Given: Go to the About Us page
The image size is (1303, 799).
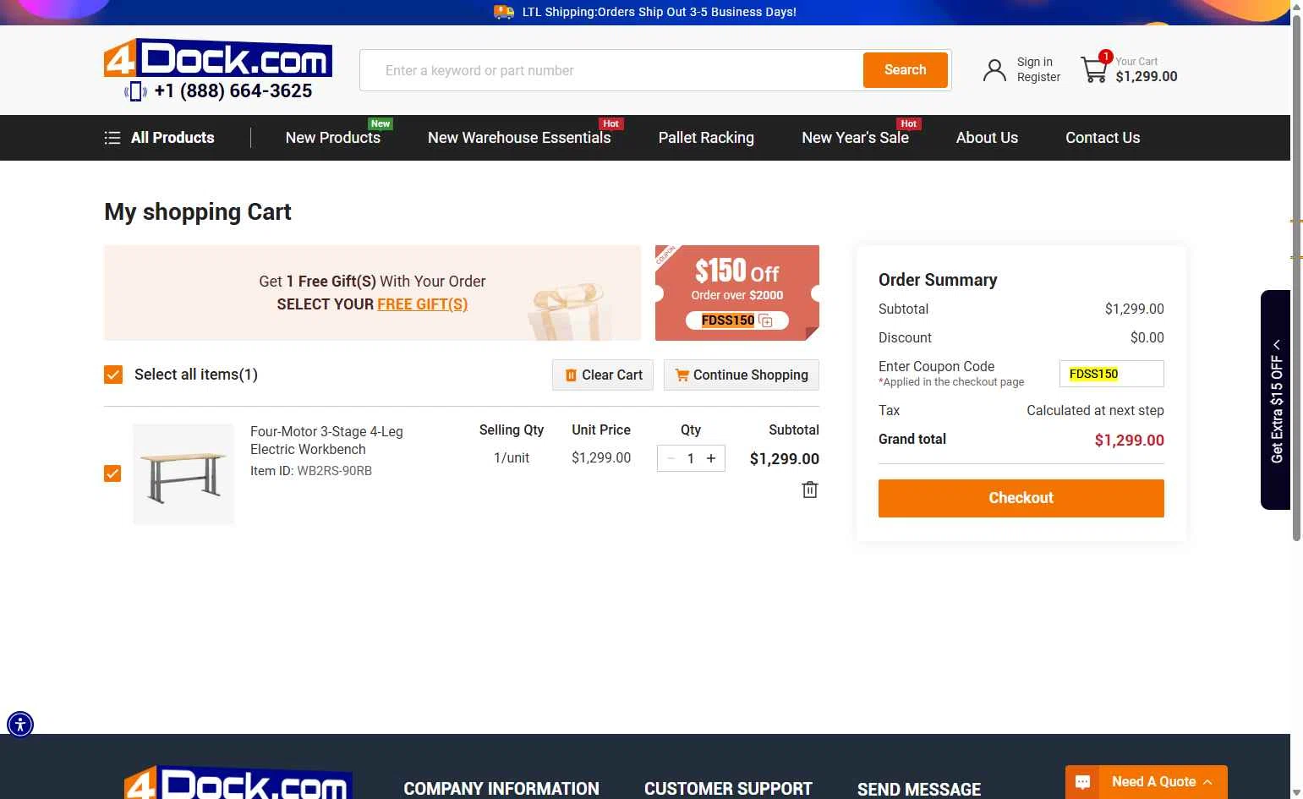Looking at the screenshot, I should [x=987, y=138].
